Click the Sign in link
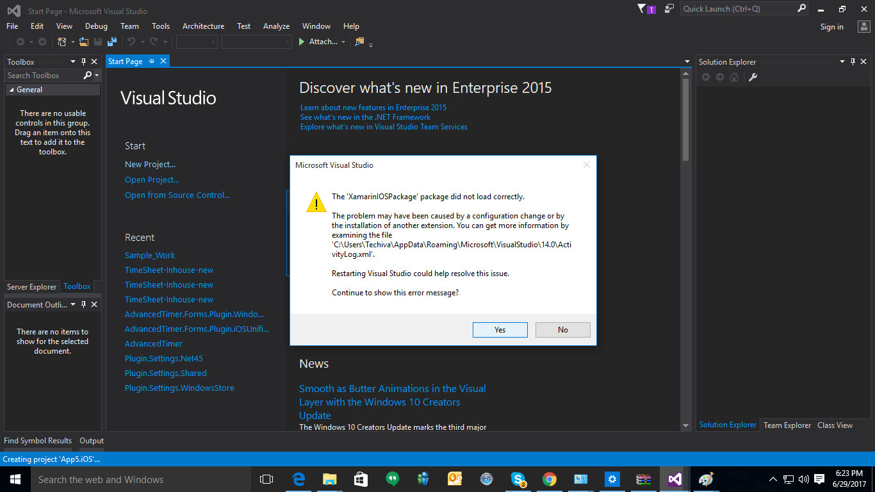The height and width of the screenshot is (492, 875). point(831,27)
